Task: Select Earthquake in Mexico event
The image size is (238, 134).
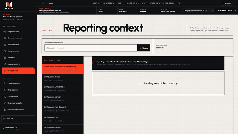Action: coord(63,129)
